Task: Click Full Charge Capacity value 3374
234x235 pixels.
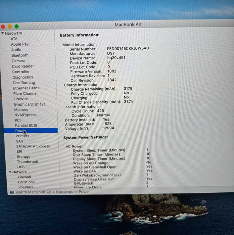Action: 128,102
